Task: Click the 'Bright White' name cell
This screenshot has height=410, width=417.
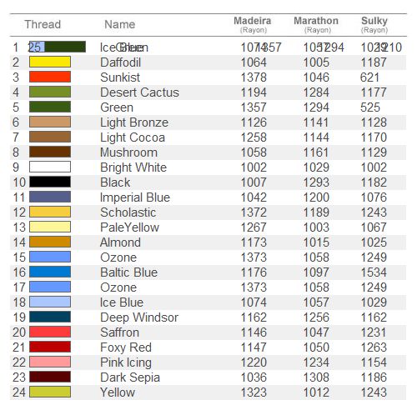Action: point(133,167)
